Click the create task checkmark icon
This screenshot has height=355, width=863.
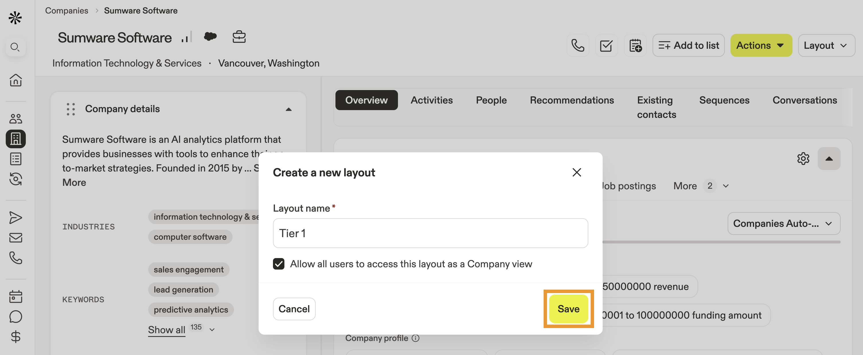(606, 45)
